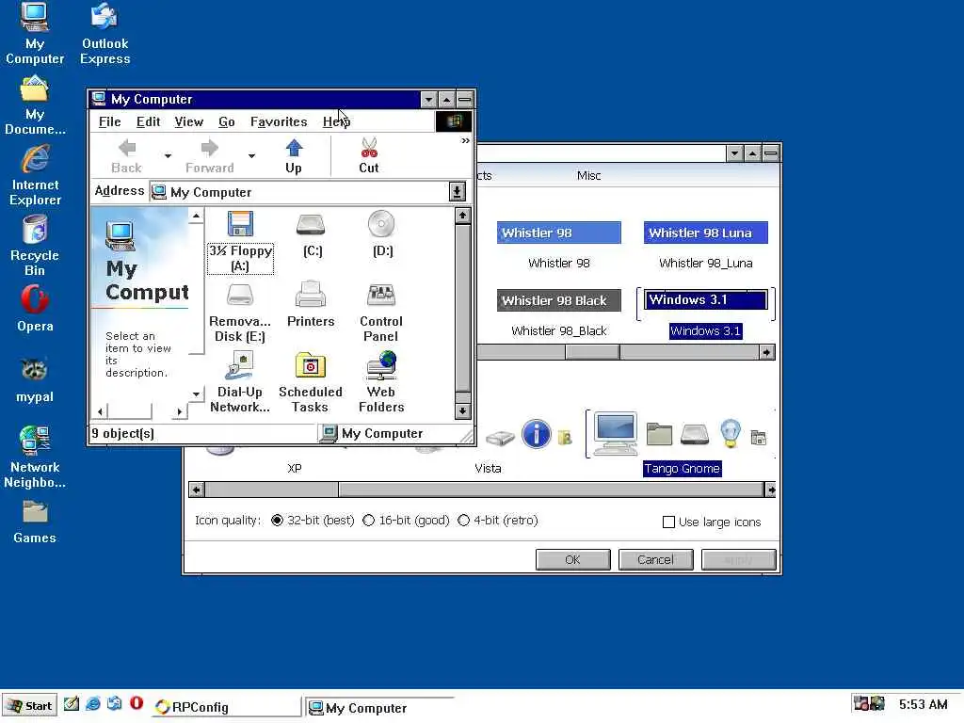The height and width of the screenshot is (723, 964).
Task: Click icon set list left scroll arrow
Action: click(x=196, y=490)
